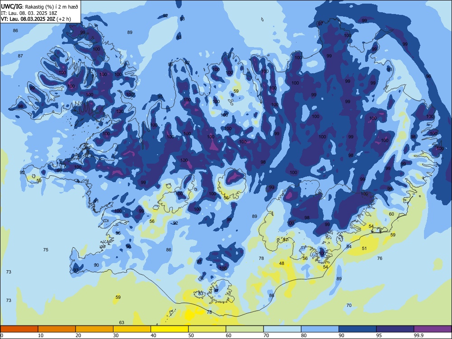This screenshot has height=339, width=452.
Task: Select the bright yellow 40–50 legend swatch
Action: (x=169, y=329)
